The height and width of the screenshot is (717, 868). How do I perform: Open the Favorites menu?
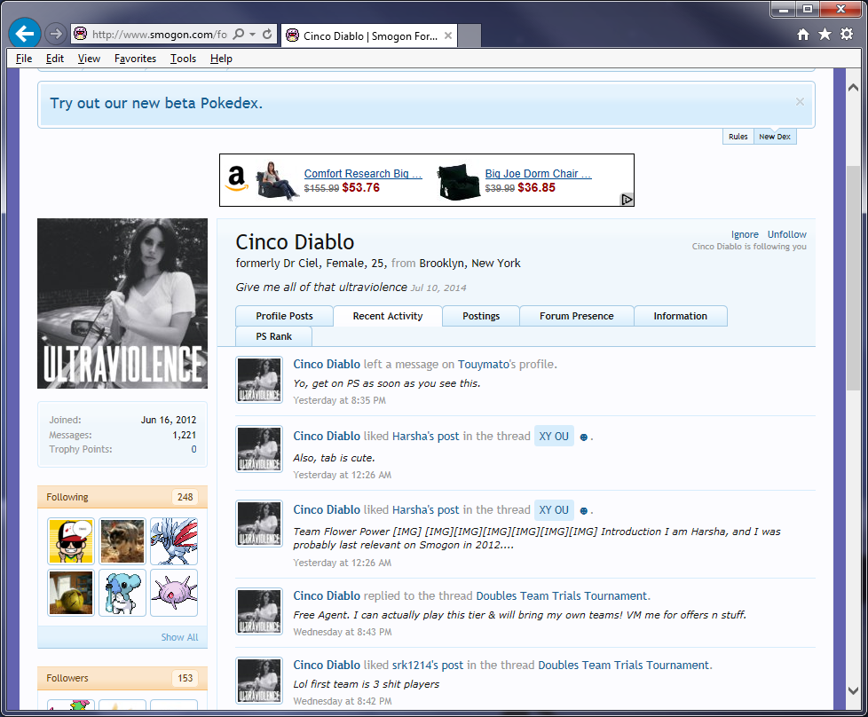(135, 59)
